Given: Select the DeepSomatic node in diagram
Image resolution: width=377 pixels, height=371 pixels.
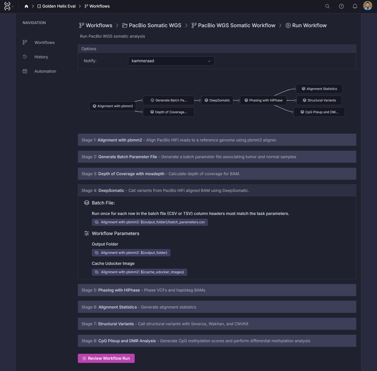Looking at the screenshot, I should (x=217, y=100).
